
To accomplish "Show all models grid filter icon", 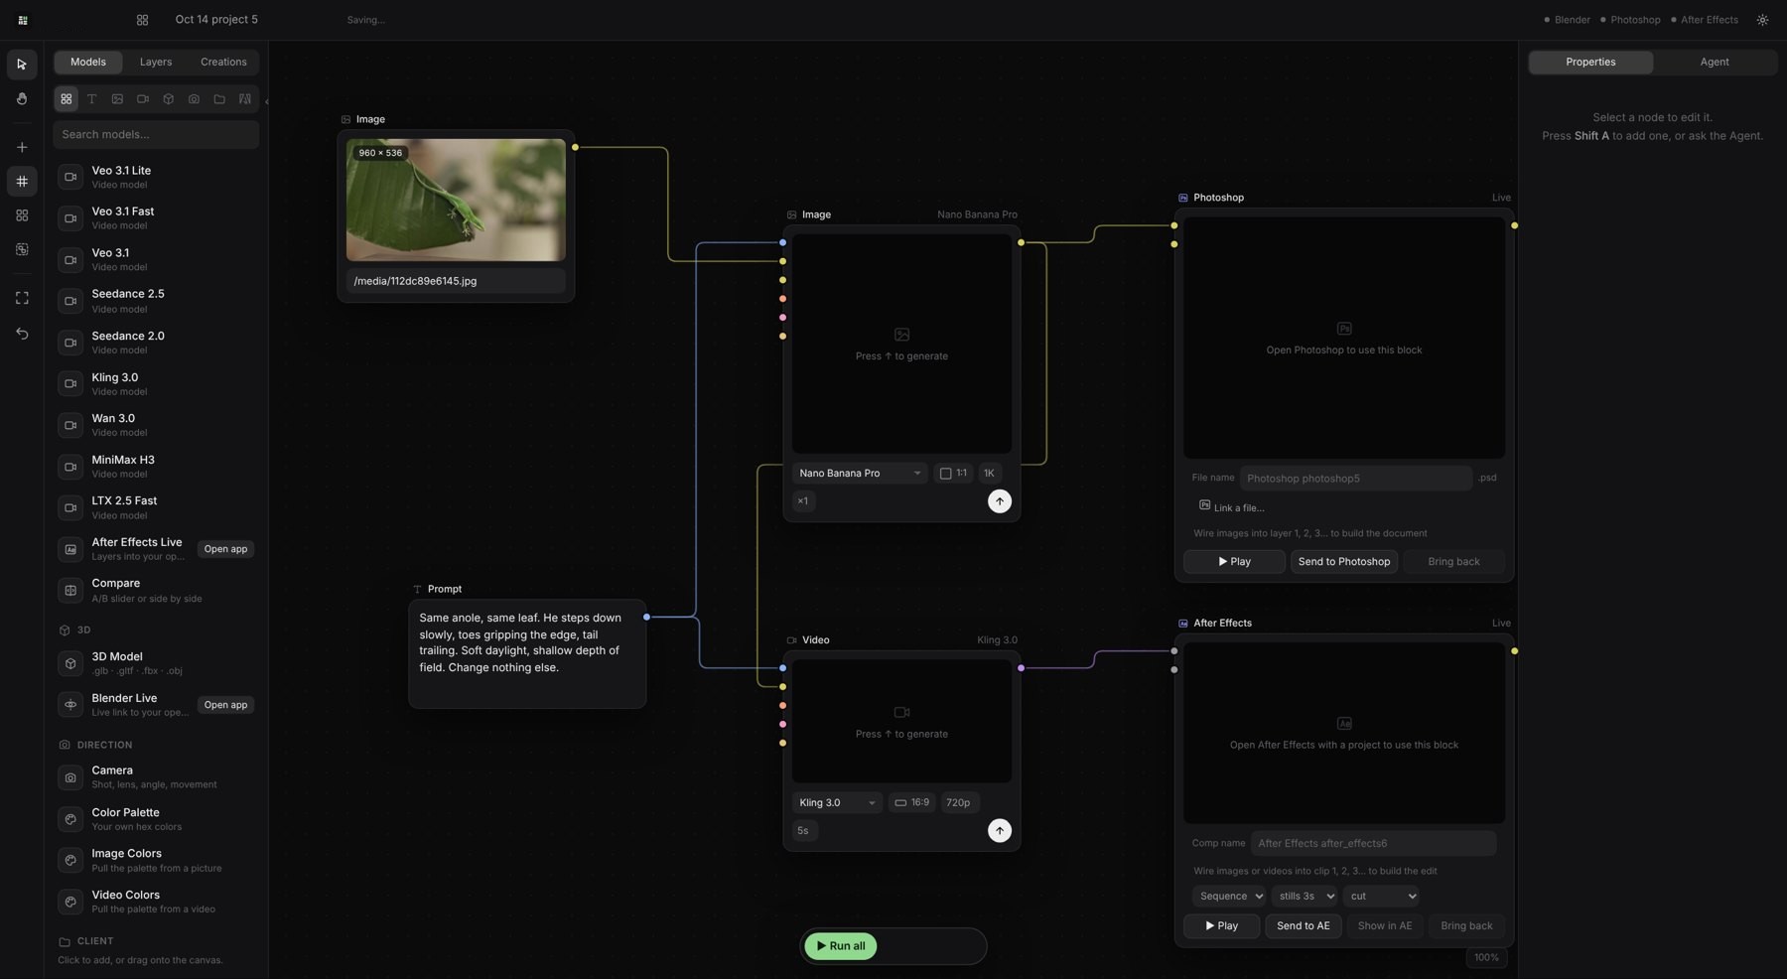I will pos(66,99).
